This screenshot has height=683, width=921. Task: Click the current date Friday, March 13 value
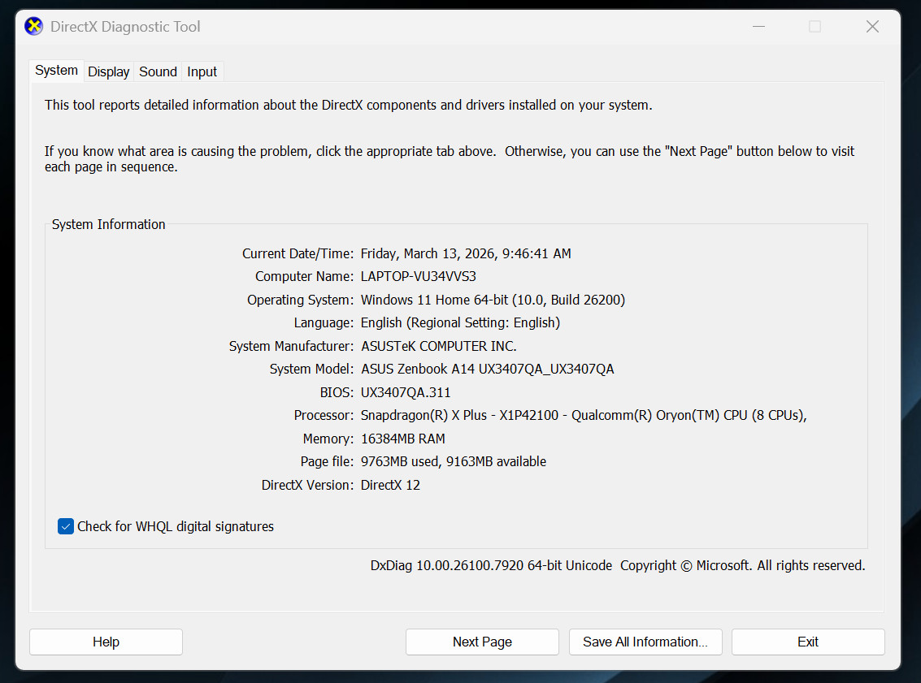tap(466, 253)
